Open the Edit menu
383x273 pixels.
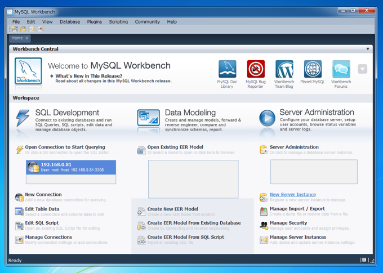tap(31, 22)
